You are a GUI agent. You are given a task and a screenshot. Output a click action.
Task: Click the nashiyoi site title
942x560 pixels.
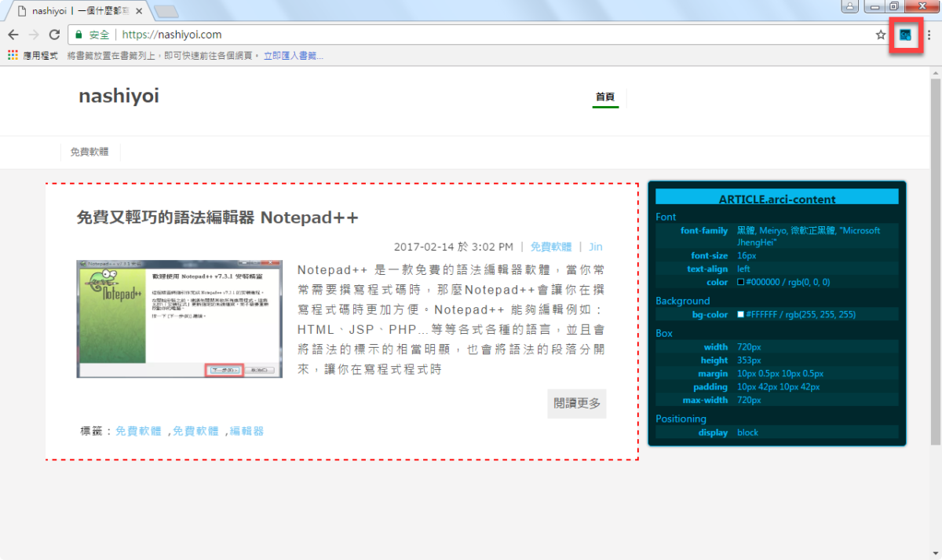click(x=119, y=96)
